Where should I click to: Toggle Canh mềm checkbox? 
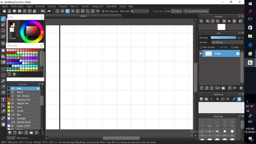pyautogui.click(x=152, y=11)
